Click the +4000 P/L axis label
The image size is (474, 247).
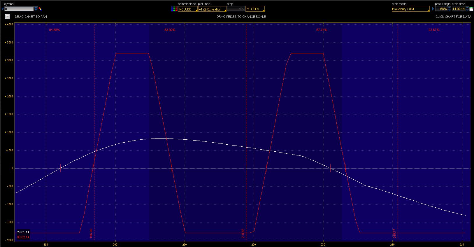click(x=9, y=24)
